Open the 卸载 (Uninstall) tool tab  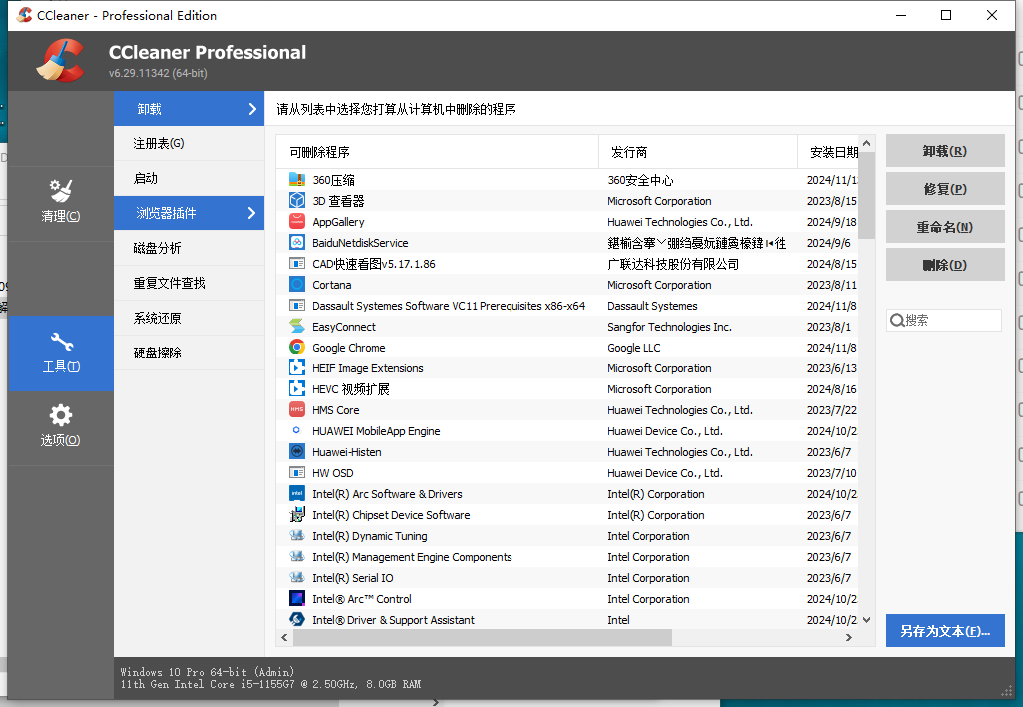189,108
